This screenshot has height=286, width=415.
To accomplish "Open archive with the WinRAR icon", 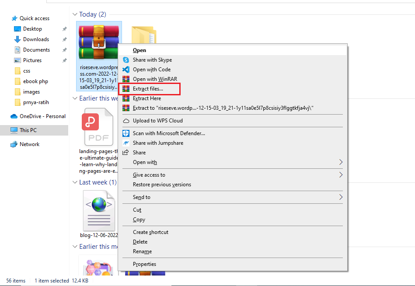I will (x=126, y=79).
